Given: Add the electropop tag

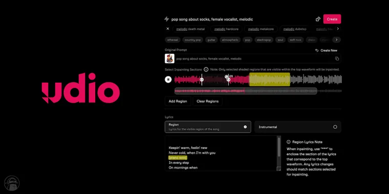Looking at the screenshot, I should 264,40.
